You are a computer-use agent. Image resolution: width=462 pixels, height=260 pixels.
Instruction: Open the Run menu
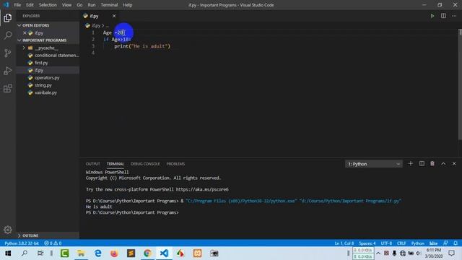92,5
